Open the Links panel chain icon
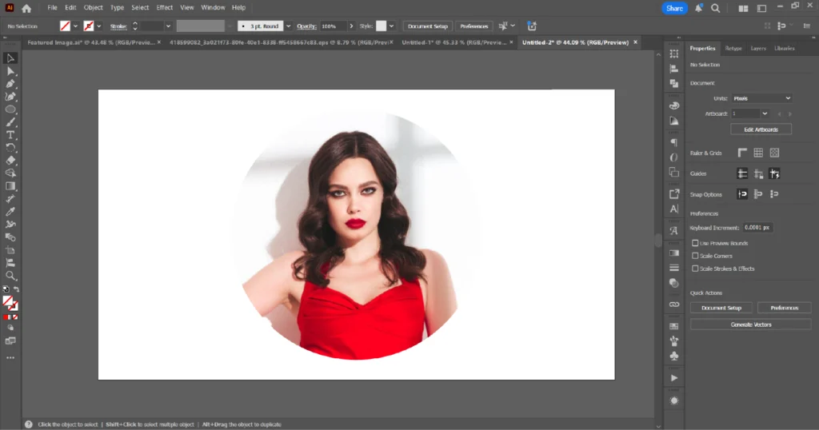Image resolution: width=819 pixels, height=430 pixels. coord(674,305)
